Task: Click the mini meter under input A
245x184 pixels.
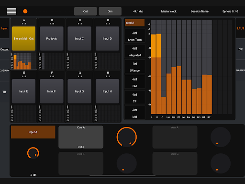Action: point(23,61)
